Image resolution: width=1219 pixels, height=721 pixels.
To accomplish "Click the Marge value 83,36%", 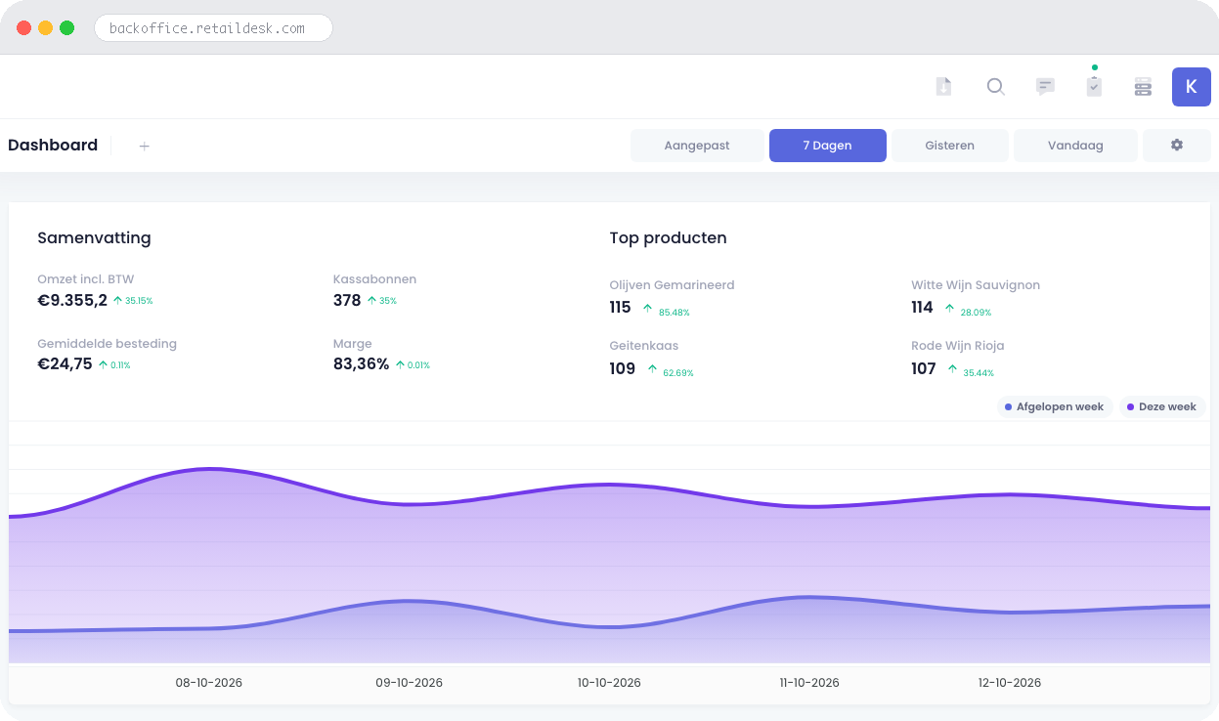I will [x=361, y=363].
